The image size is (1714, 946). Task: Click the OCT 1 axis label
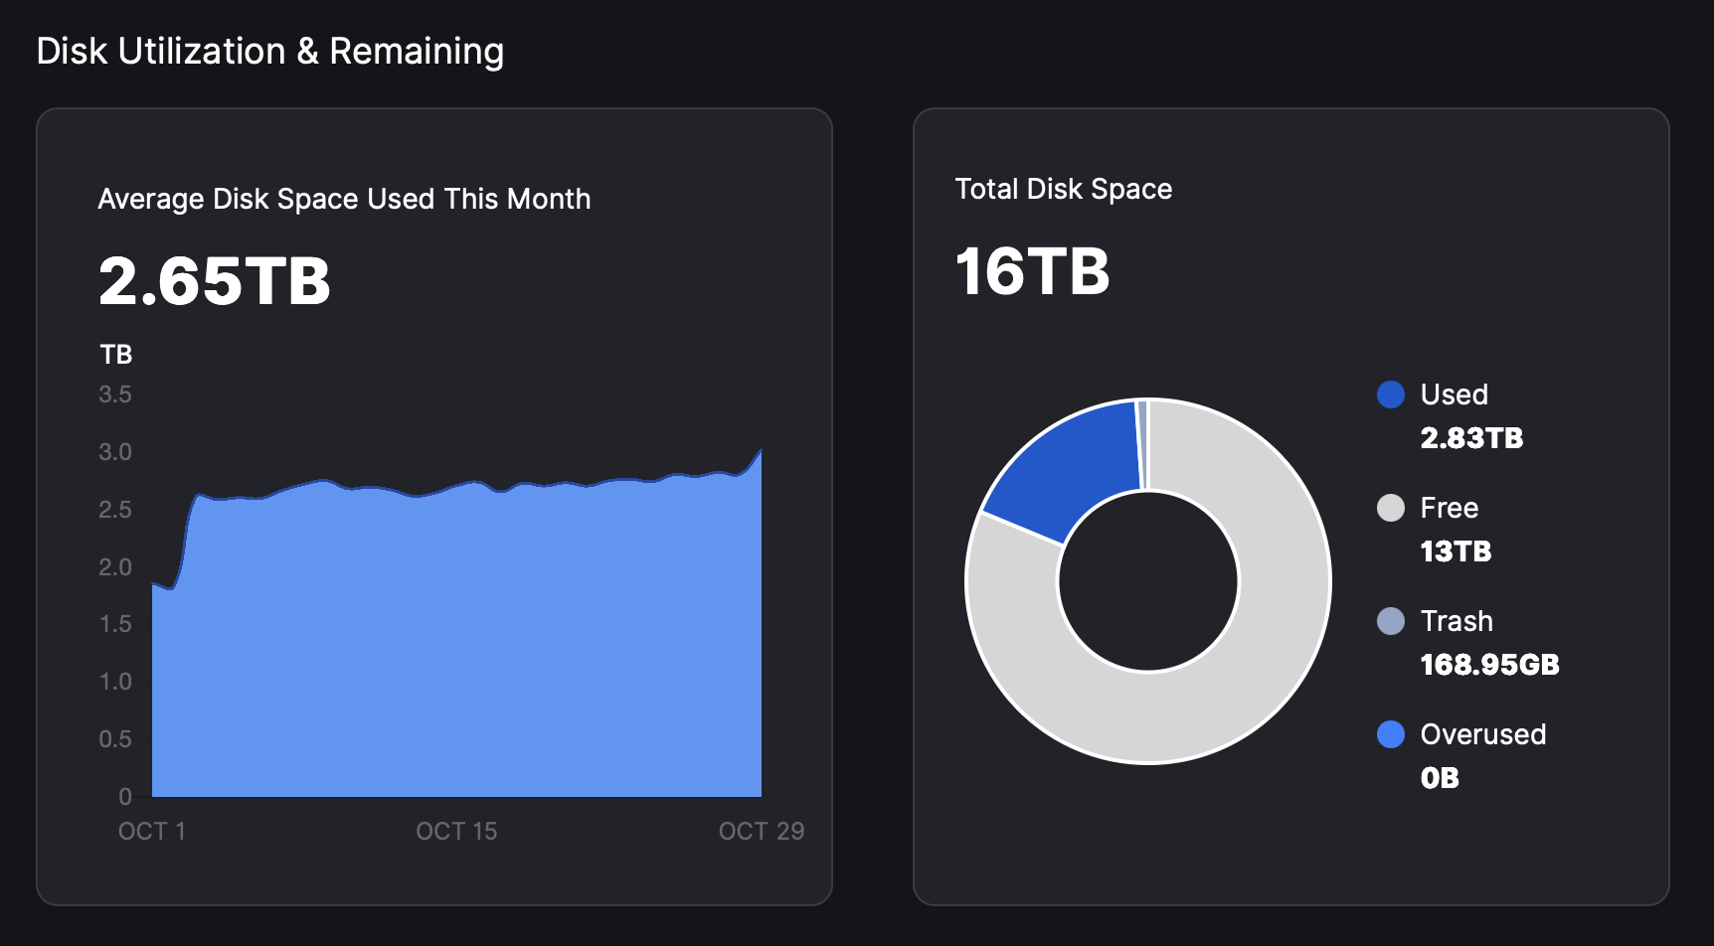coord(152,831)
